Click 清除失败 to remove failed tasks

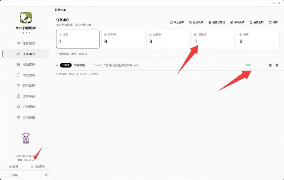coord(237,22)
